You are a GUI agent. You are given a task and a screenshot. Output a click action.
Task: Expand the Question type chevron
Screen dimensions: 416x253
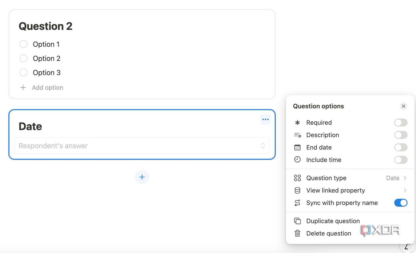click(x=405, y=178)
